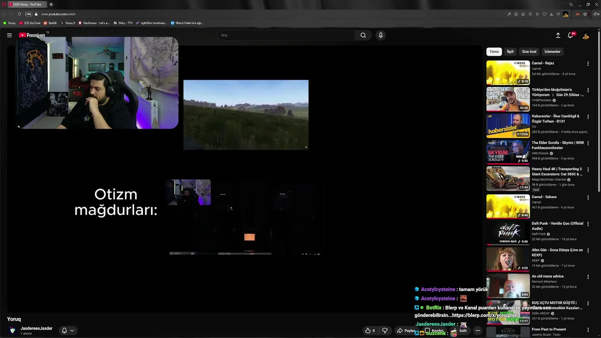Open browser snapshot camera icon

[x=523, y=14]
